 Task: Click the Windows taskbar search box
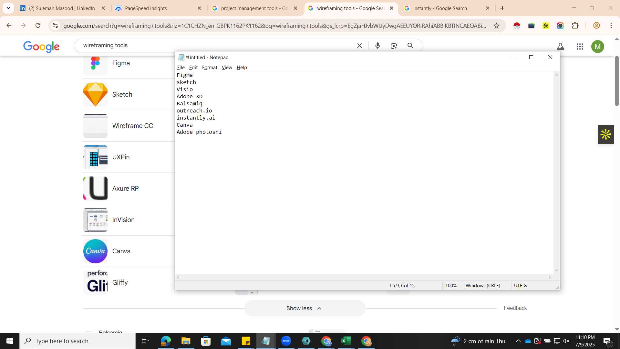[x=77, y=341]
